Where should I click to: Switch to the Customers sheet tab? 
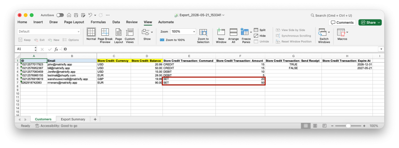click(x=43, y=119)
